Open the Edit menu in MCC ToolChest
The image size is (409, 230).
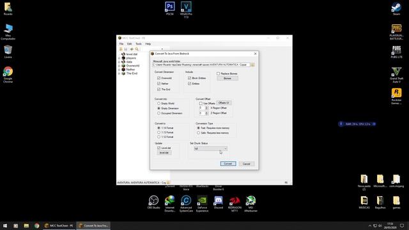click(130, 44)
